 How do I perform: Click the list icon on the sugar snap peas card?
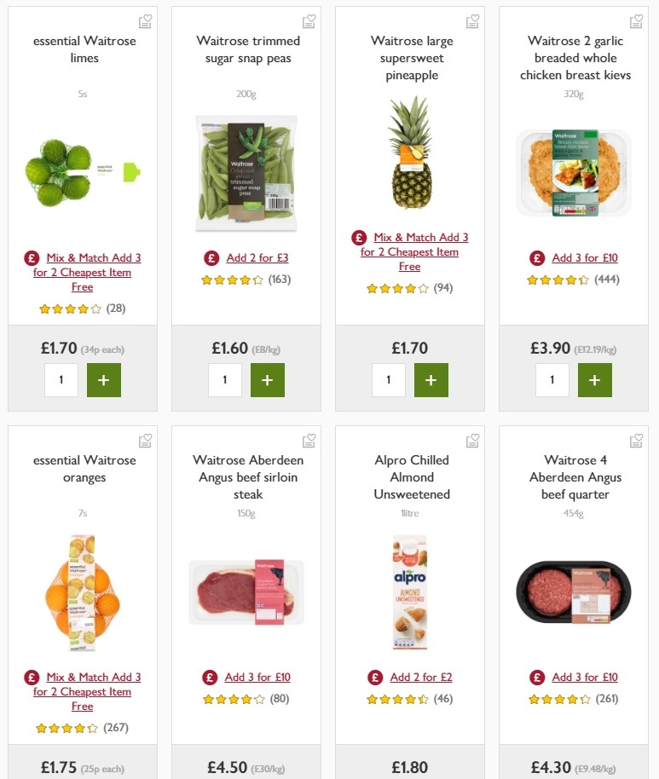(x=309, y=20)
